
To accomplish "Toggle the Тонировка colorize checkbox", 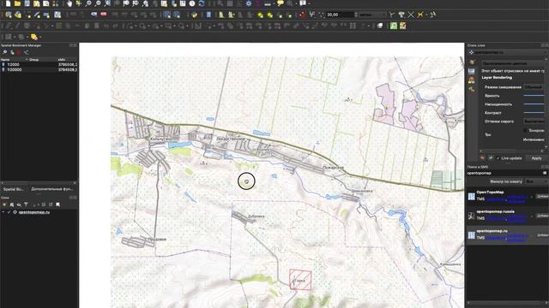I will point(525,130).
